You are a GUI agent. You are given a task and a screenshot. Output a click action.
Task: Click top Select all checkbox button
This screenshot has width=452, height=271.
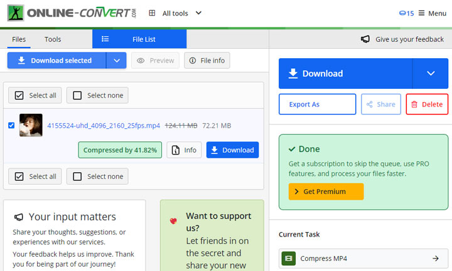pyautogui.click(x=35, y=95)
